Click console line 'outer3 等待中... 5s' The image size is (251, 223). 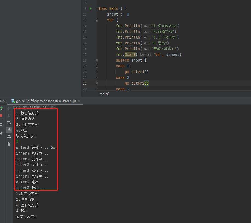point(36,147)
